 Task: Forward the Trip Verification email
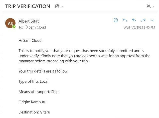coord(143,20)
